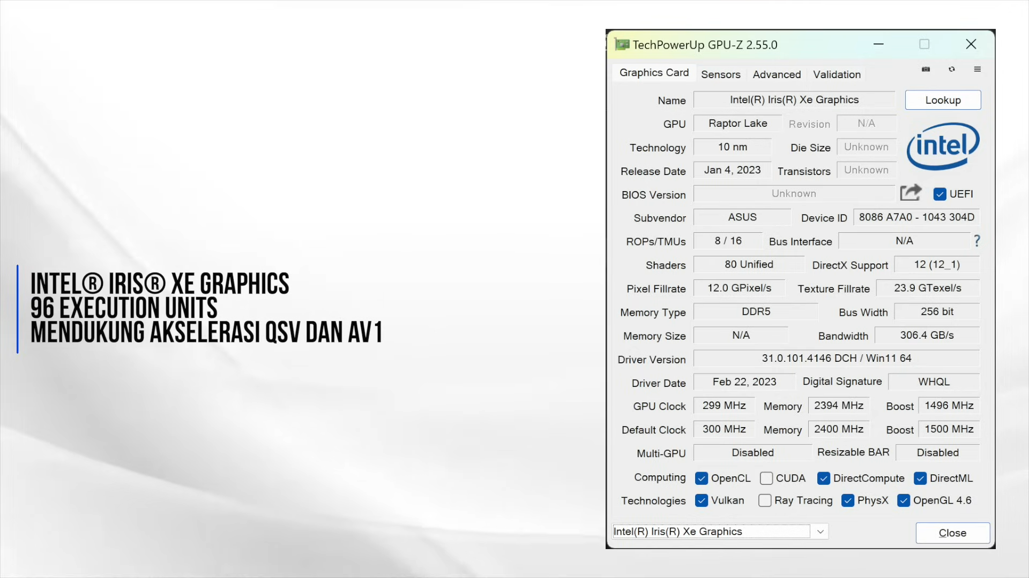The height and width of the screenshot is (578, 1029).
Task: Click the Bandwidth value 306.4 GB/s
Action: tap(927, 335)
